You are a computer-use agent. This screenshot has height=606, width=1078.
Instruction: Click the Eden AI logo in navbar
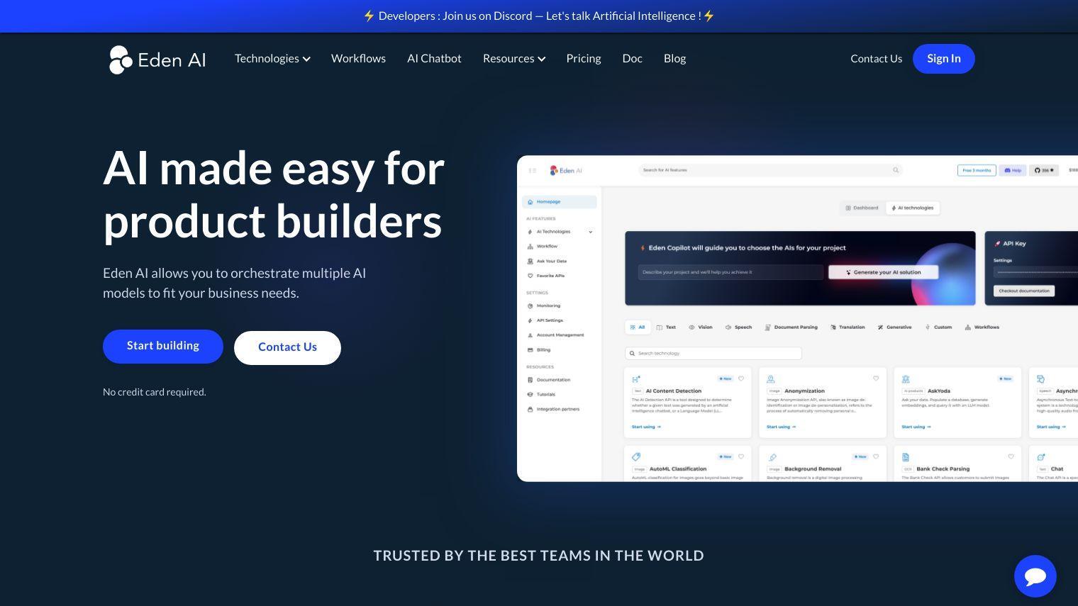(157, 60)
